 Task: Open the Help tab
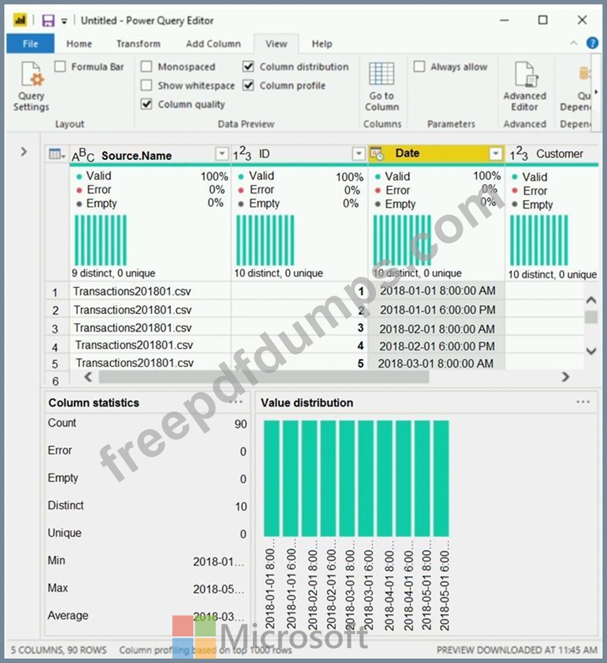[x=321, y=44]
